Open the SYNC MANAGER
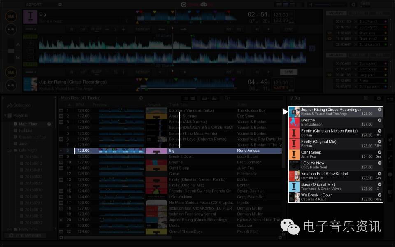The height and width of the screenshot is (247, 395). 29,235
